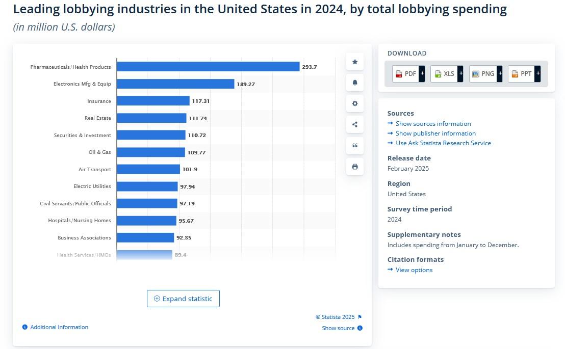Screen dimensions: 565x349
Task: Click Show source link below chart
Action: pyautogui.click(x=338, y=328)
